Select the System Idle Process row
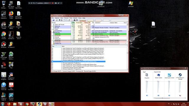The width and height of the screenshot is (189, 106). pyautogui.click(x=89, y=24)
